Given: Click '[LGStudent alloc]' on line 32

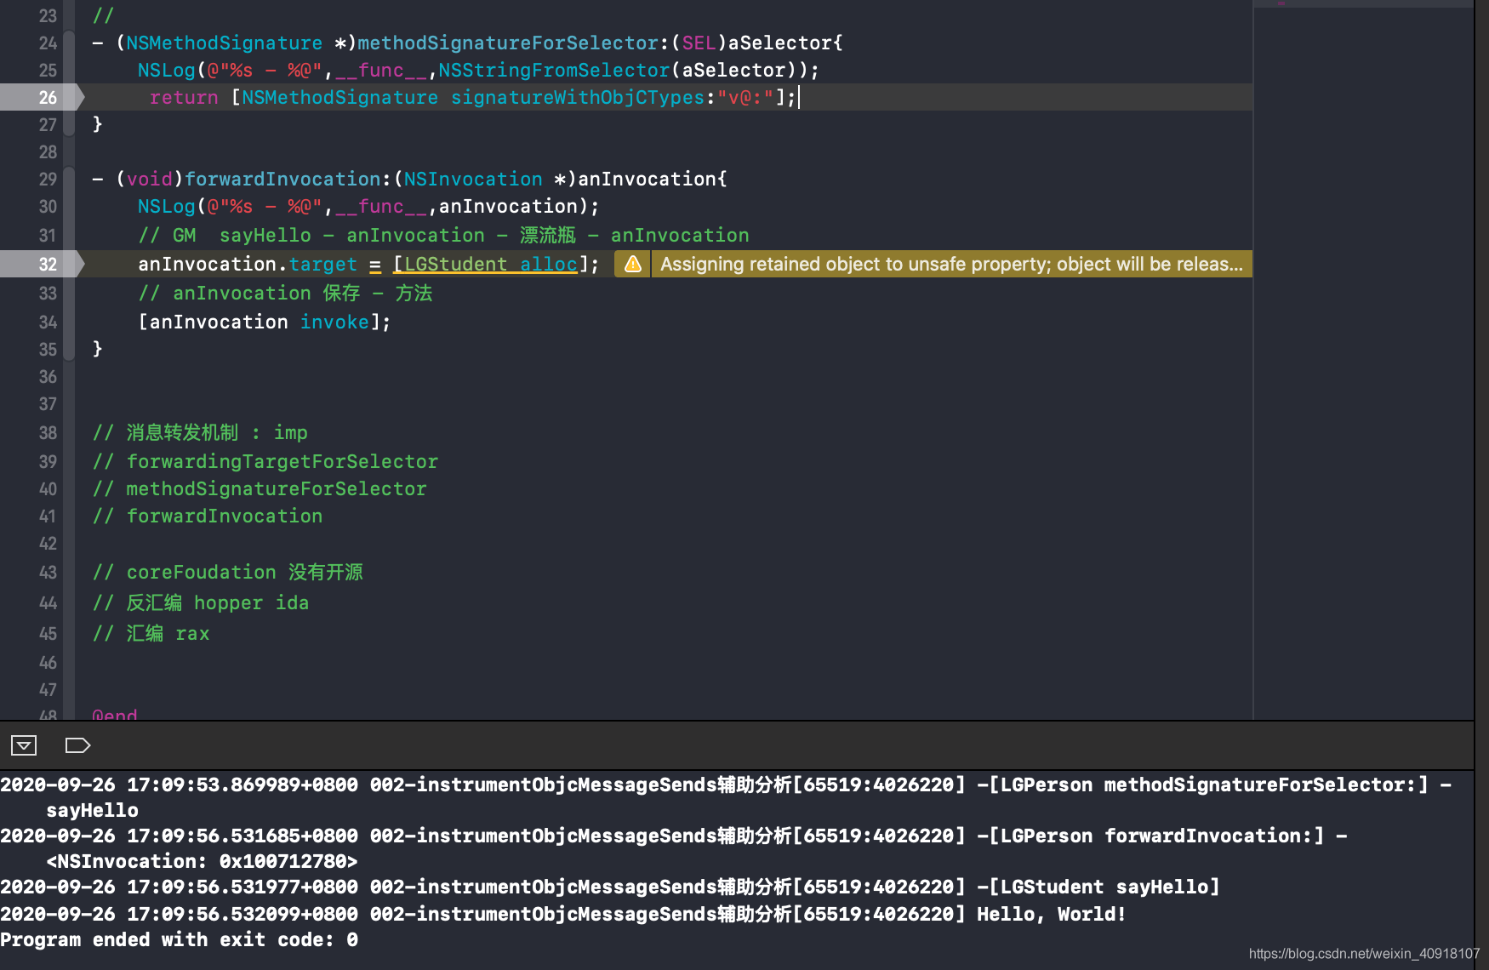Looking at the screenshot, I should pos(491,264).
